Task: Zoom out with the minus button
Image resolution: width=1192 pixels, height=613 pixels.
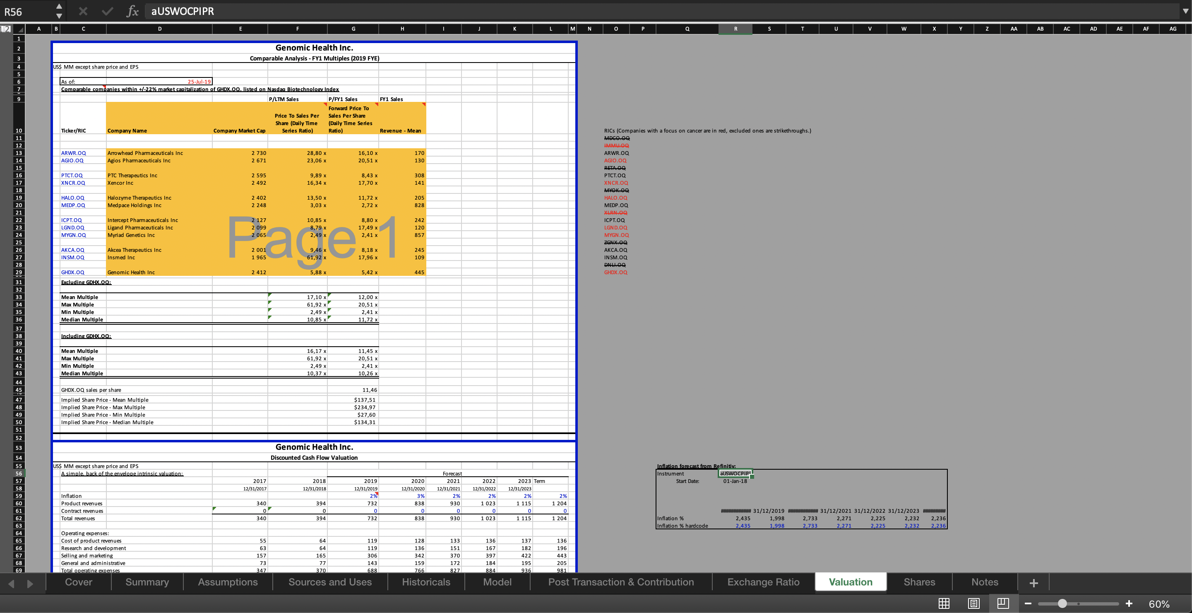Action: point(1028,603)
